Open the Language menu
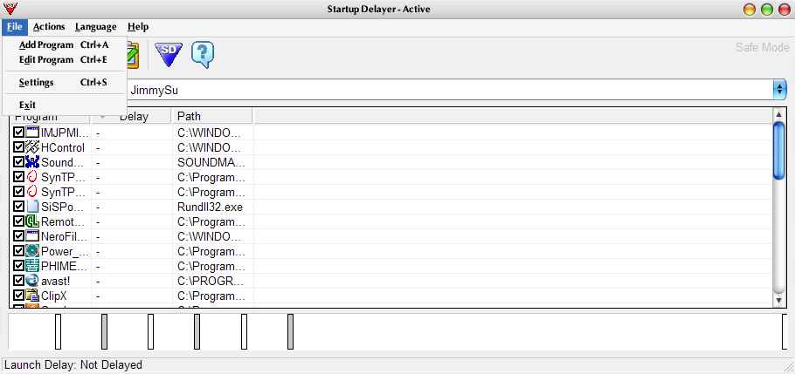 [96, 27]
